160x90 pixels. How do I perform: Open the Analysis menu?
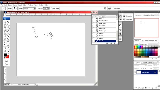(x=30, y=5)
